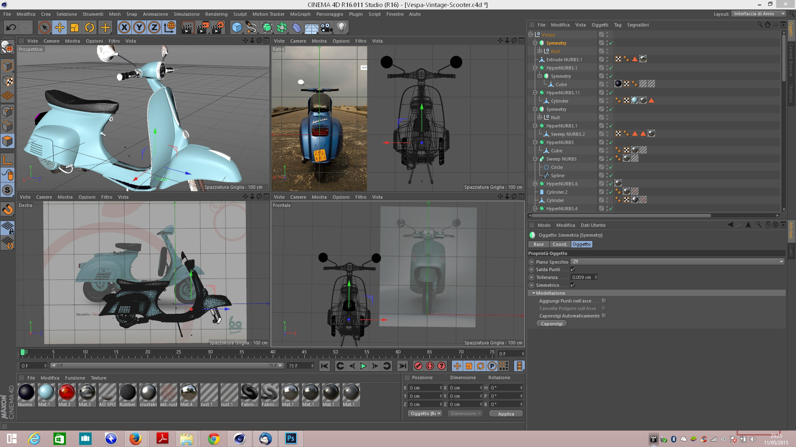
Task: Expand the HyperNURBS.6 tree node
Action: tap(535, 184)
